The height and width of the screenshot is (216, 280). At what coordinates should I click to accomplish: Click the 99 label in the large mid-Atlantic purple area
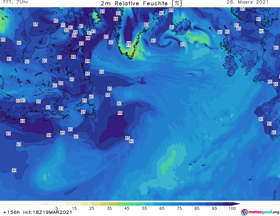coord(120,113)
